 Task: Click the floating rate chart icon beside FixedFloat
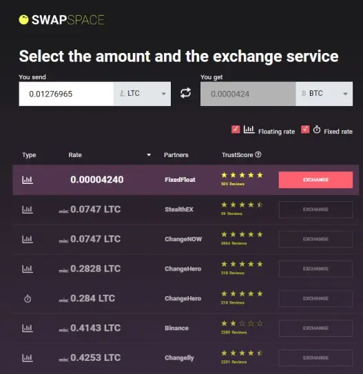coord(28,180)
